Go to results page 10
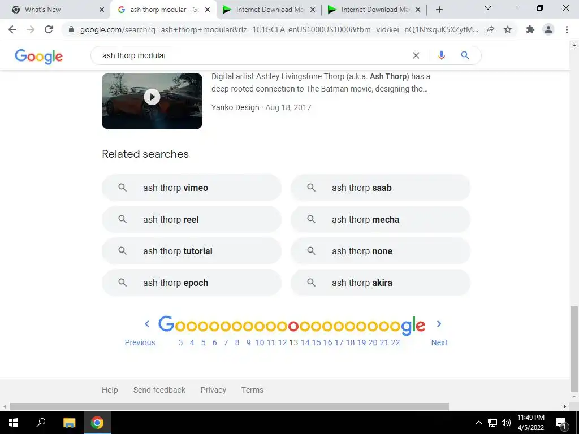This screenshot has width=579, height=434. (x=260, y=342)
